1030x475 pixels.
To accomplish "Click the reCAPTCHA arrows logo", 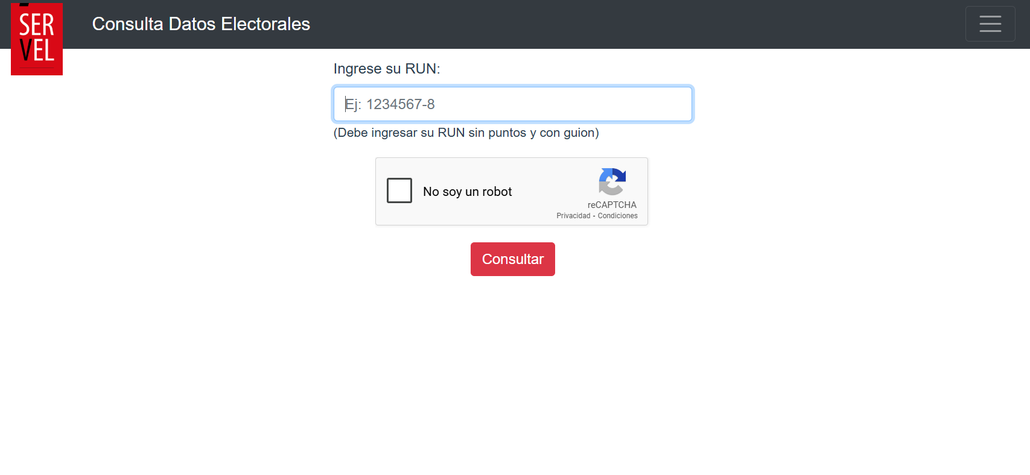I will (612, 181).
